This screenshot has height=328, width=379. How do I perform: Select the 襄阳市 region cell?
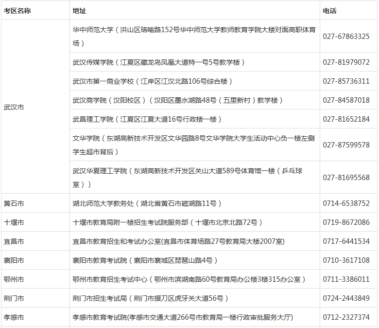(x=35, y=260)
